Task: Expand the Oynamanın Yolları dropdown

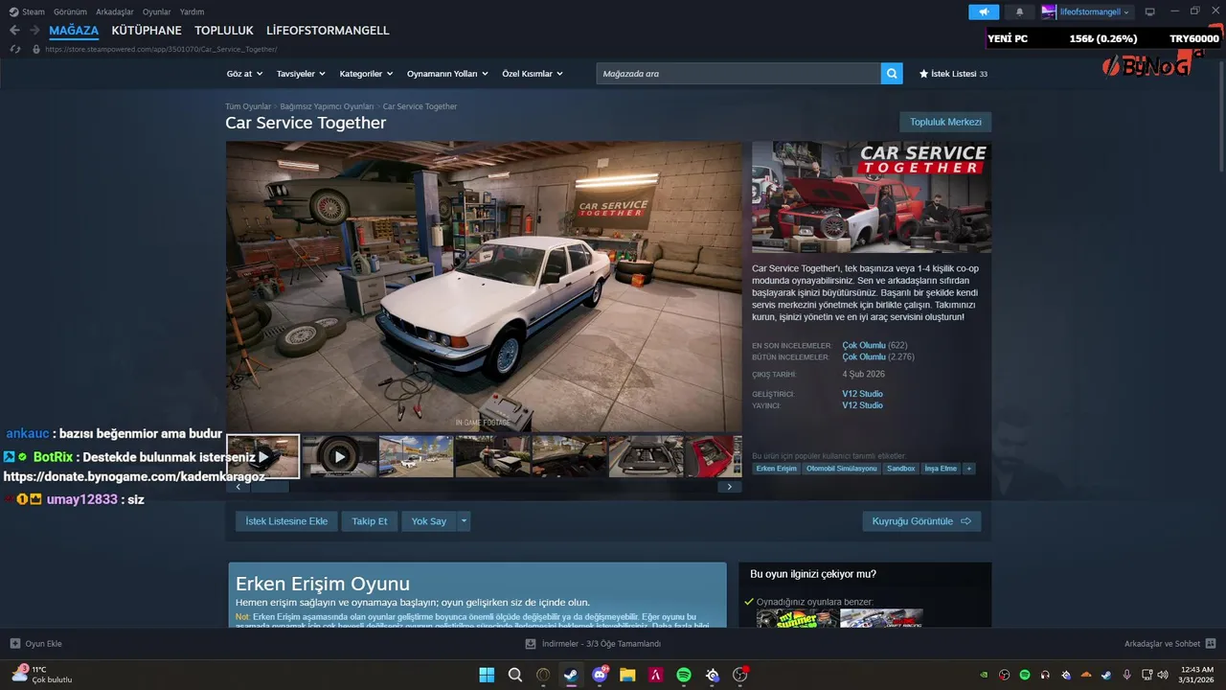Action: point(447,74)
